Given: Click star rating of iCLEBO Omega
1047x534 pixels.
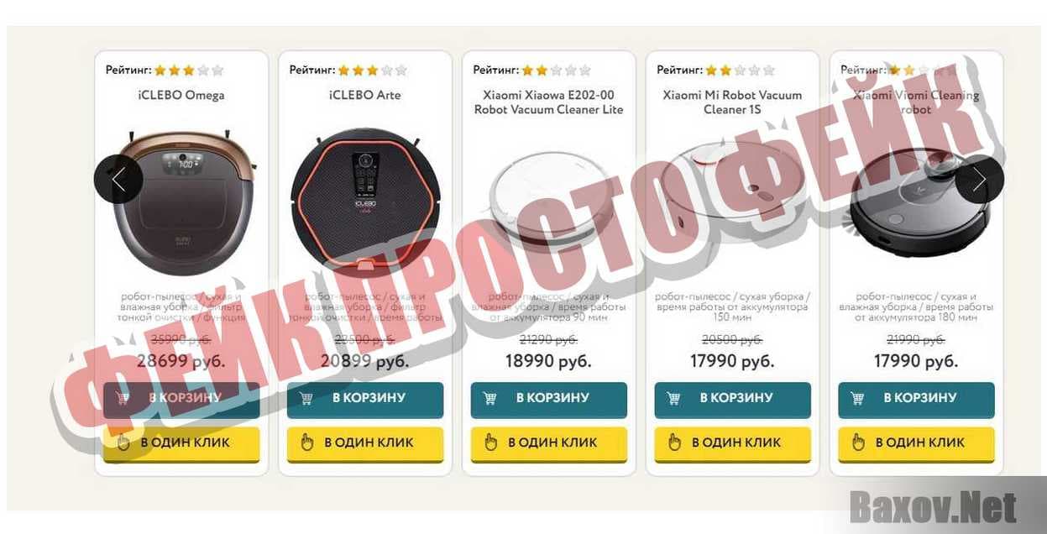Looking at the screenshot, I should (189, 71).
